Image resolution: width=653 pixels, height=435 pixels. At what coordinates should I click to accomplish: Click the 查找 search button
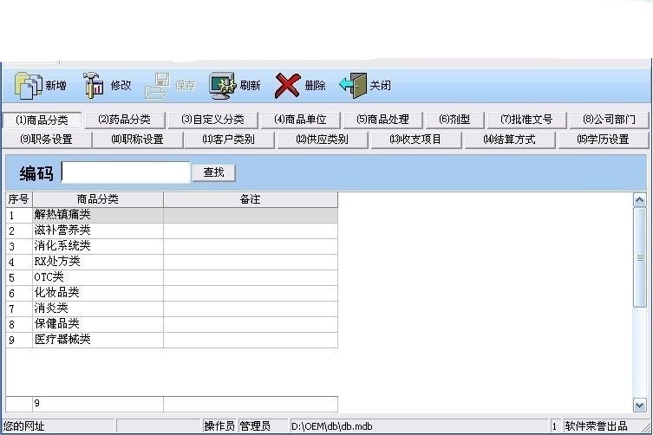pos(213,172)
